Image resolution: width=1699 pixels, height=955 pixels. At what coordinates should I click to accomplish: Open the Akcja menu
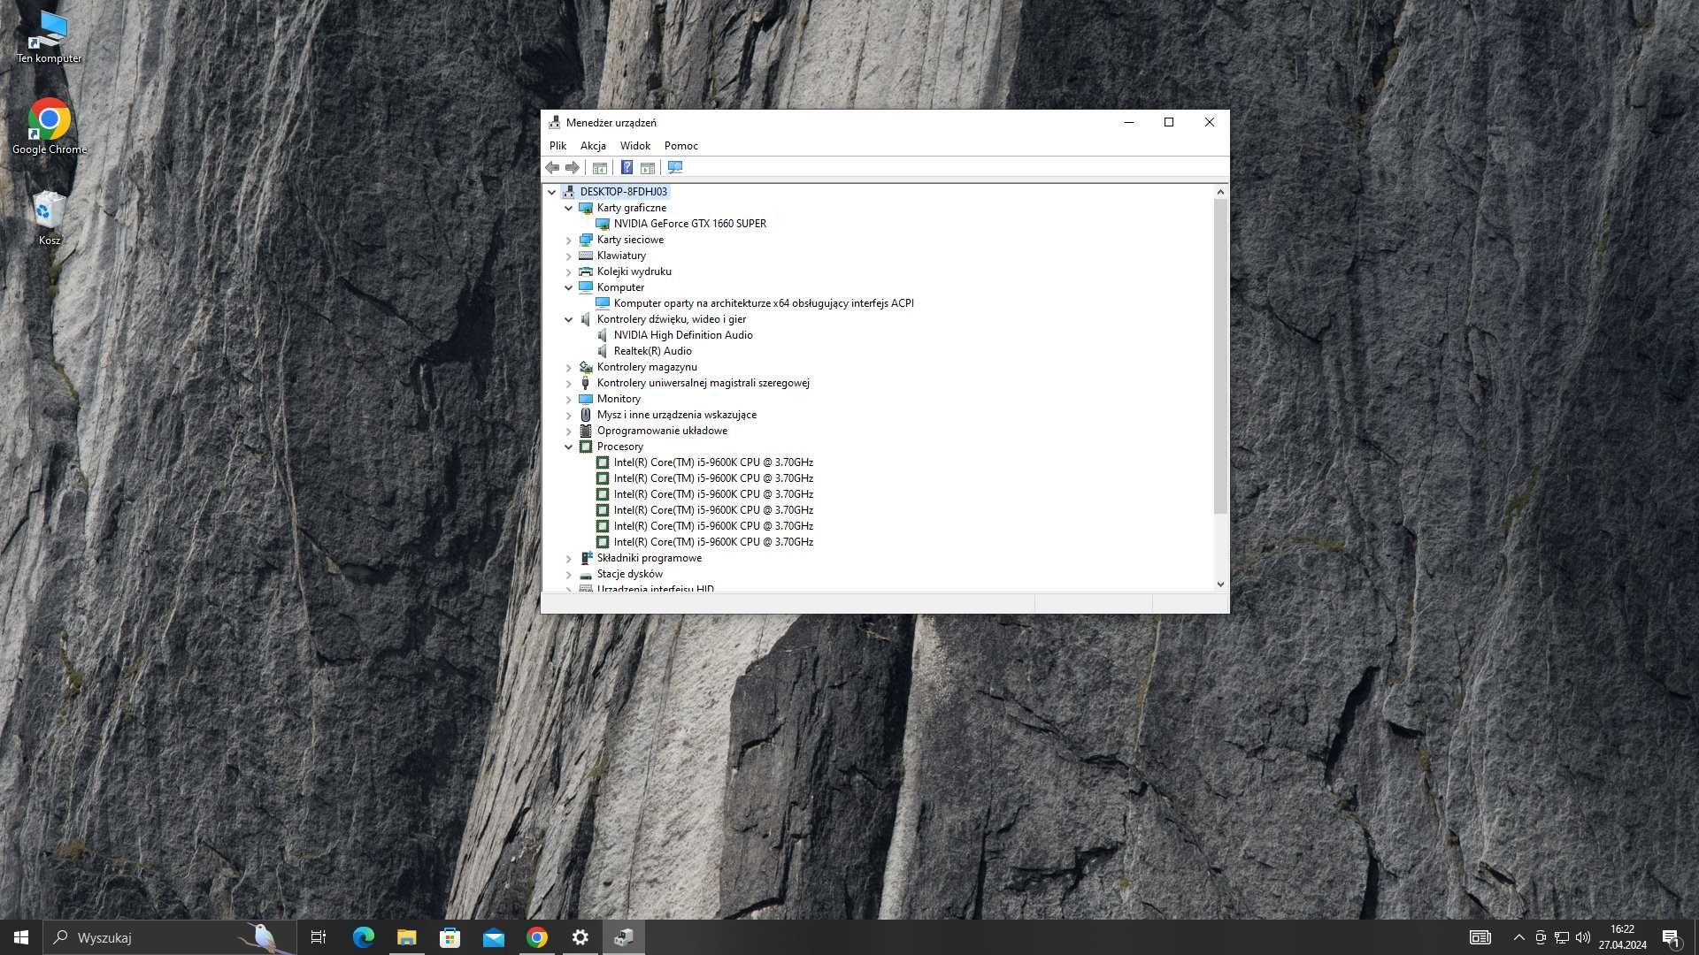[x=593, y=146]
